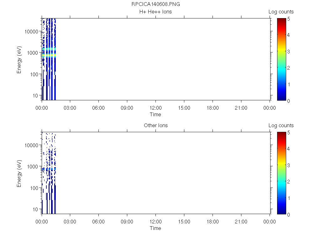The width and height of the screenshot is (321, 240).
Task: Click value 4 on lower colorbar scale
Action: pos(288,149)
